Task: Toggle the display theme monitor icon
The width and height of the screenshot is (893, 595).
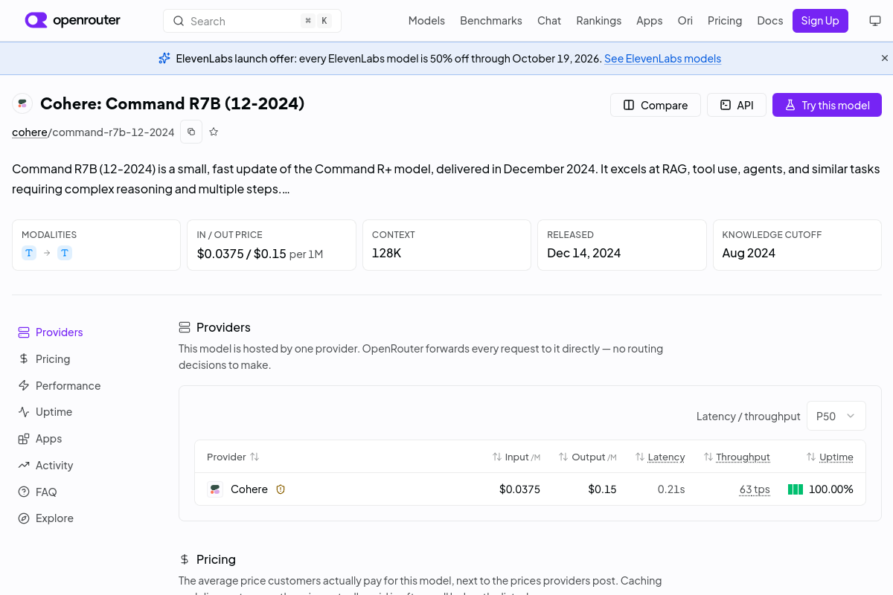Action: point(875,21)
